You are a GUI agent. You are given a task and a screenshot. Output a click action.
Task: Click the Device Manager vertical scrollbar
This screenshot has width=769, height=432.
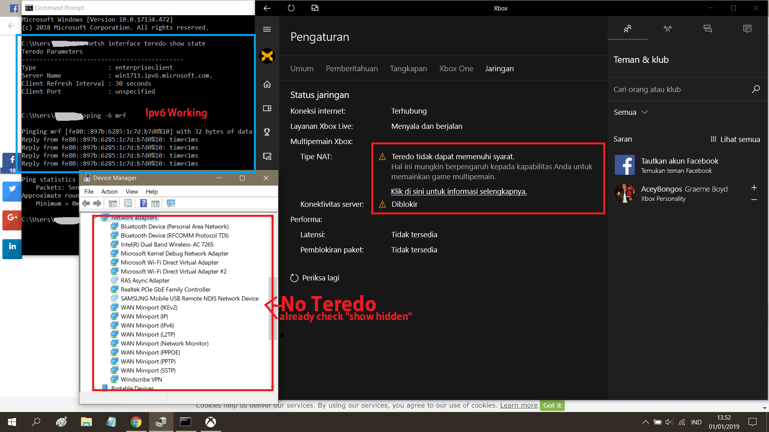tap(273, 308)
